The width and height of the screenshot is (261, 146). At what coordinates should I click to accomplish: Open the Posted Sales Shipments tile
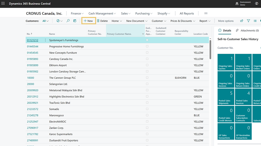pos(226,97)
